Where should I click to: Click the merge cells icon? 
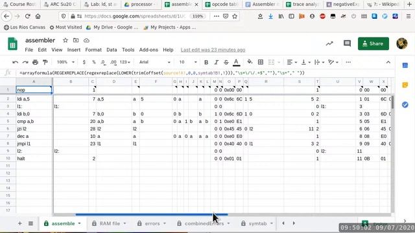[x=271, y=62]
